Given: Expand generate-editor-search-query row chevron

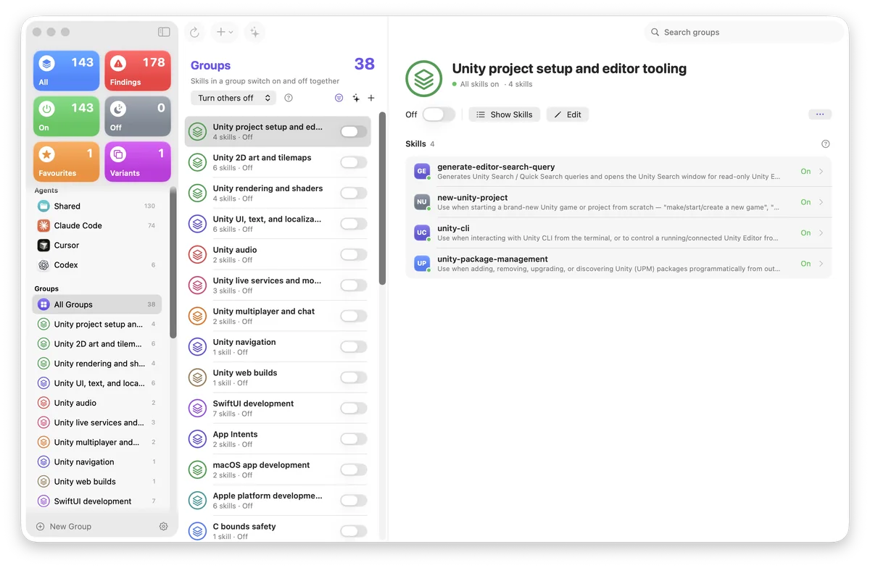Looking at the screenshot, I should click(821, 172).
